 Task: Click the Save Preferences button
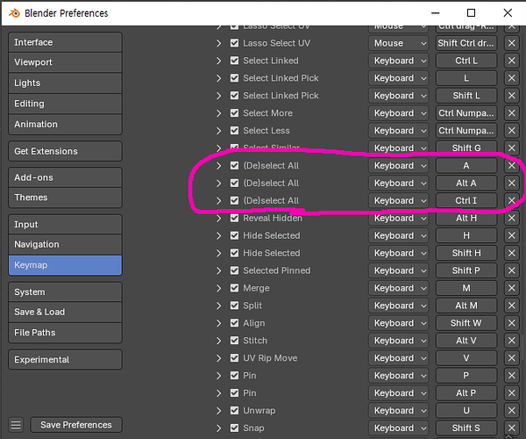[x=76, y=425]
